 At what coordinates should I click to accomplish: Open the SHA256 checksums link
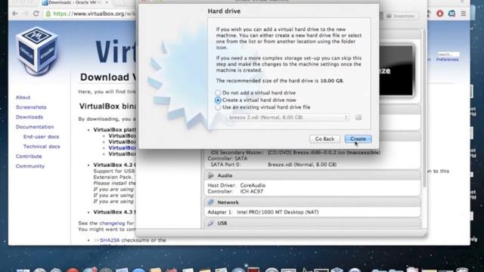click(110, 240)
